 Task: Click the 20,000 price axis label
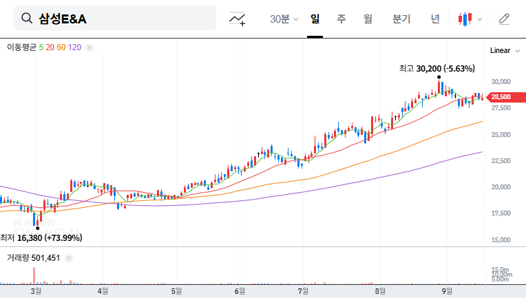click(x=501, y=187)
